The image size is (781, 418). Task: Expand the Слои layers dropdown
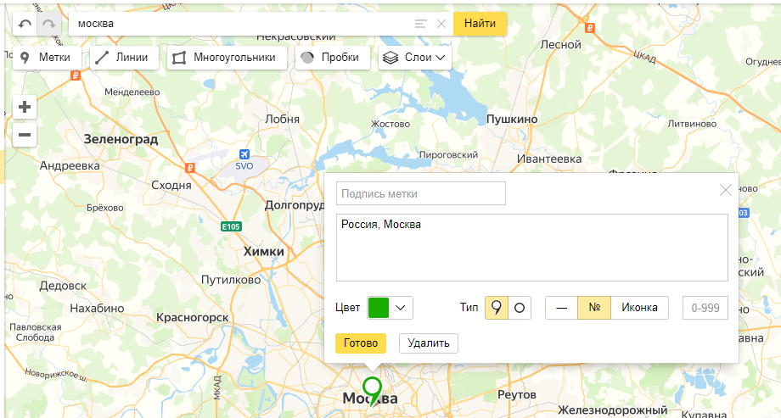415,58
